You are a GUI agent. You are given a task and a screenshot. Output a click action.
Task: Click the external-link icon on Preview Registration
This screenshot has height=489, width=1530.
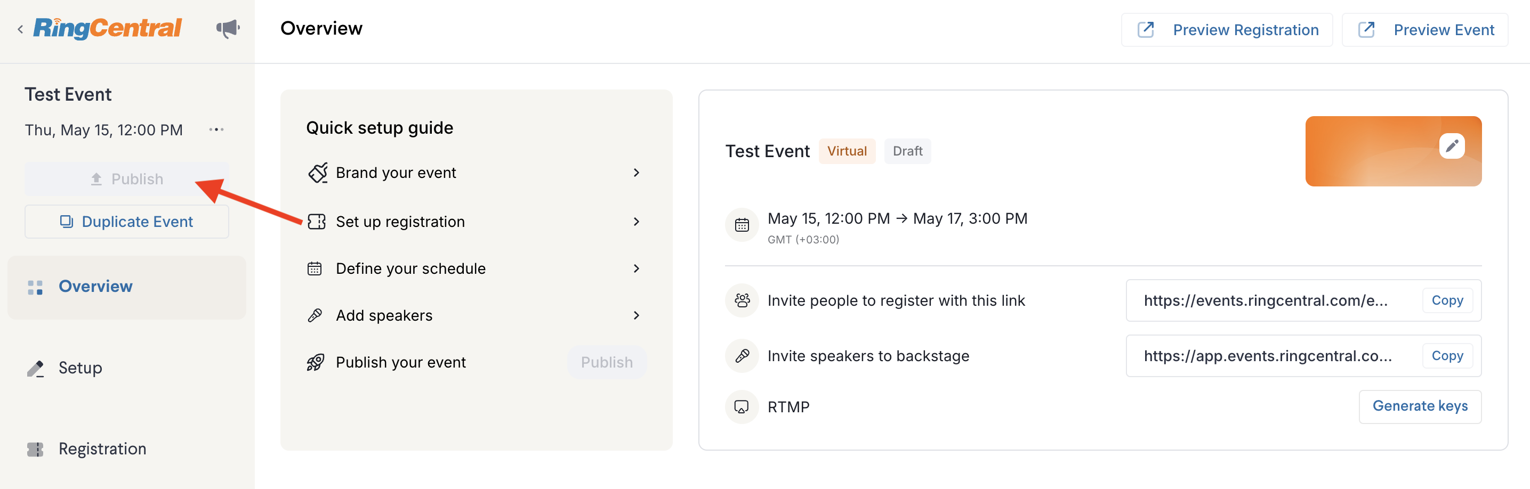pyautogui.click(x=1145, y=30)
